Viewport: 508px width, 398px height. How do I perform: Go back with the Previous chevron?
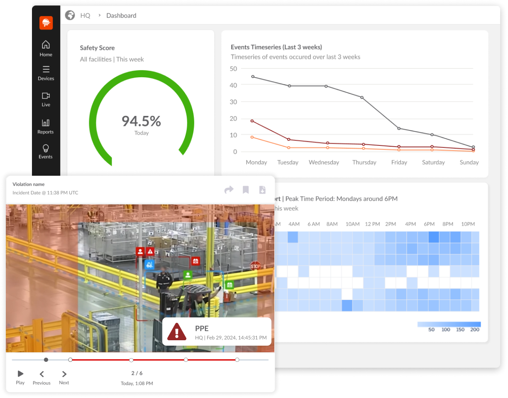[x=41, y=373]
